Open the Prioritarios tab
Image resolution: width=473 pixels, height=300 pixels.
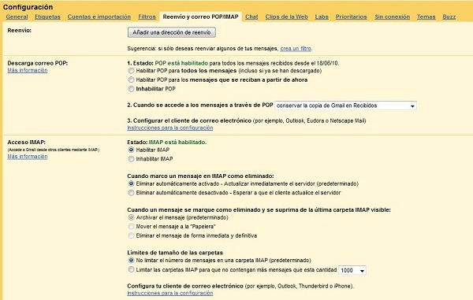(x=351, y=17)
